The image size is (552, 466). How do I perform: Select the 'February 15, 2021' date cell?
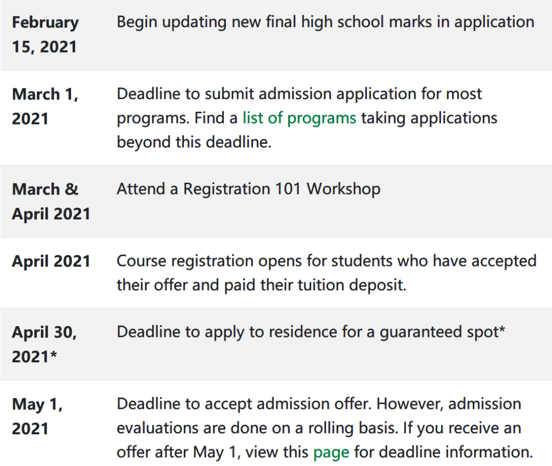pos(45,34)
